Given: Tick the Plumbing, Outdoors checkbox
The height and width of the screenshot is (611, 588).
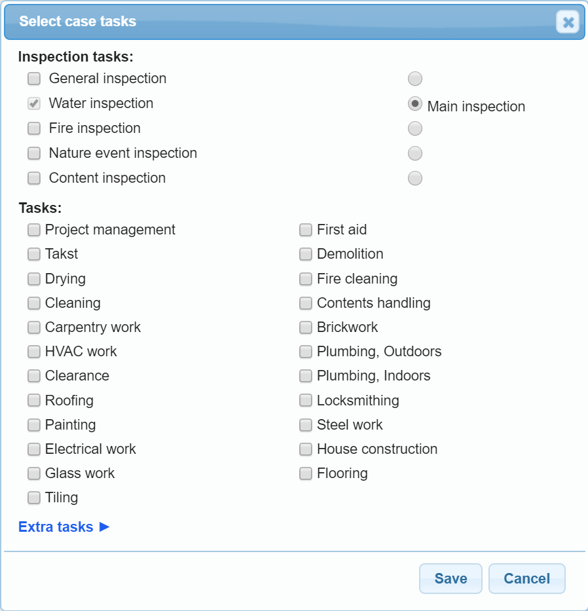Looking at the screenshot, I should pos(306,352).
